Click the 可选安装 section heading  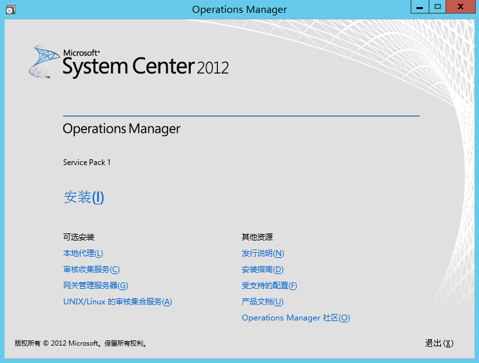tap(79, 237)
